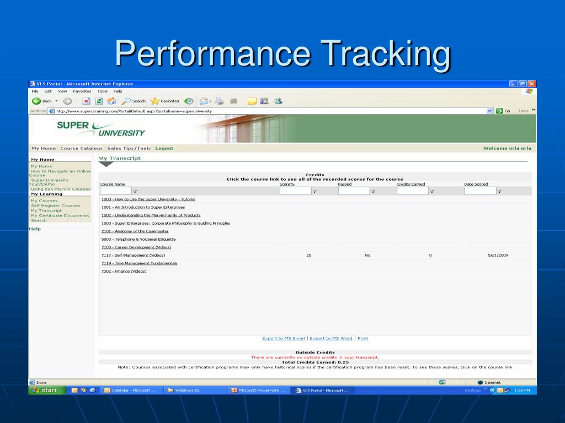
Task: Click the sidebar Help link
Action: click(x=35, y=229)
